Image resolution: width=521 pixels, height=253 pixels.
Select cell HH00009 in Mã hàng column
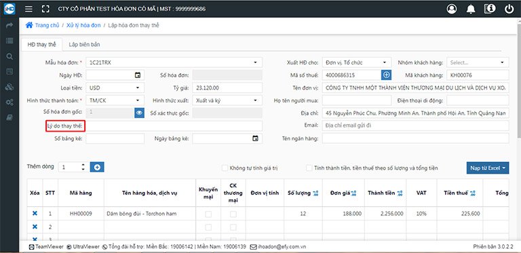point(81,214)
